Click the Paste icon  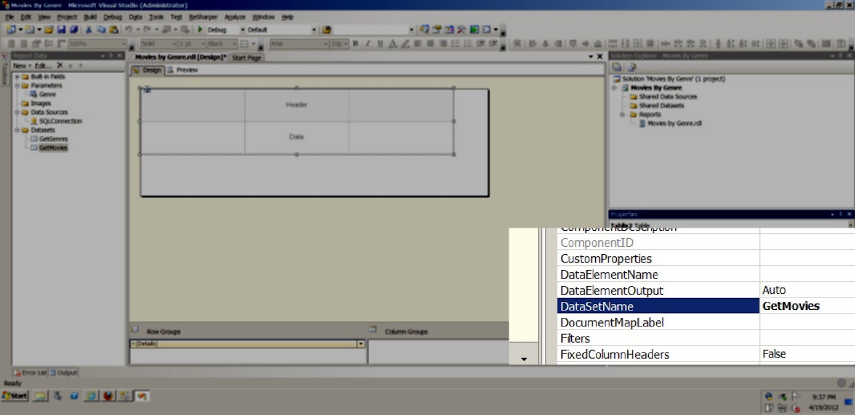click(113, 30)
